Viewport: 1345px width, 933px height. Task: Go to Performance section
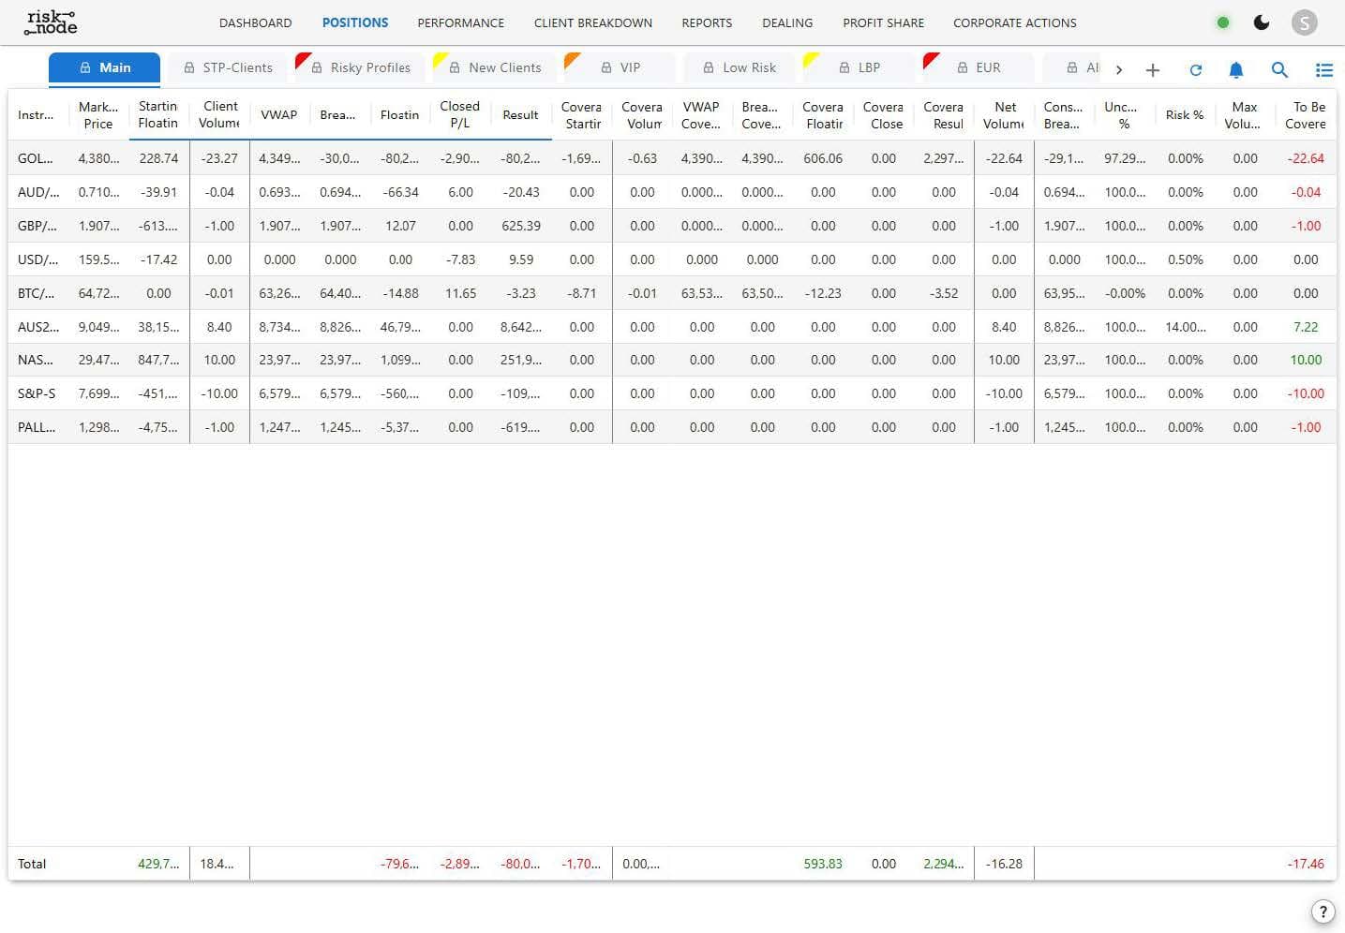pos(460,22)
